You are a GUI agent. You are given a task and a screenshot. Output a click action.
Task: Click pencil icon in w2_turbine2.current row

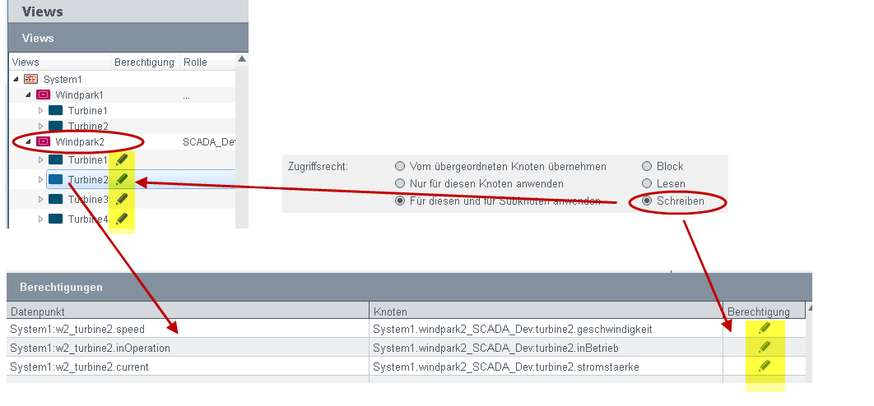pyautogui.click(x=765, y=366)
